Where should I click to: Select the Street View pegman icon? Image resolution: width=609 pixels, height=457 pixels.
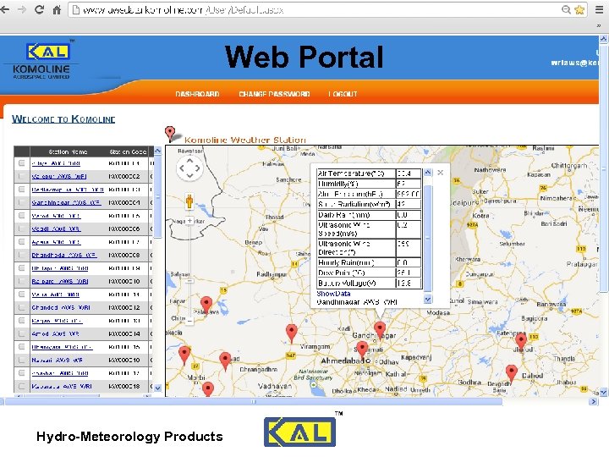(189, 201)
